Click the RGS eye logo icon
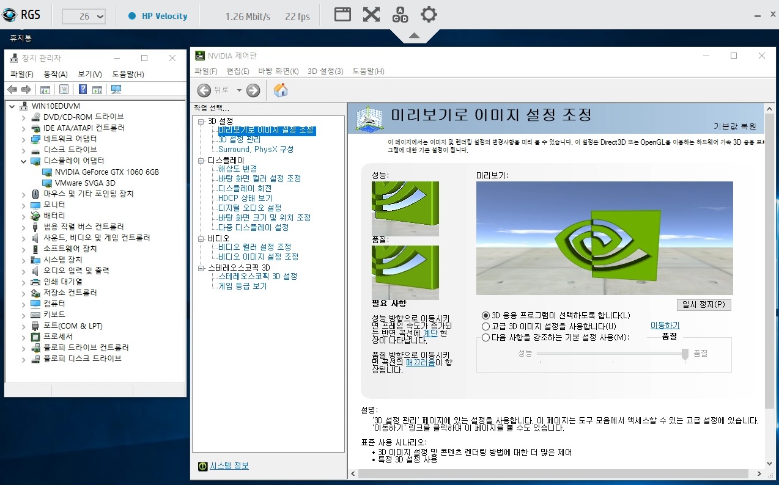 (10, 15)
